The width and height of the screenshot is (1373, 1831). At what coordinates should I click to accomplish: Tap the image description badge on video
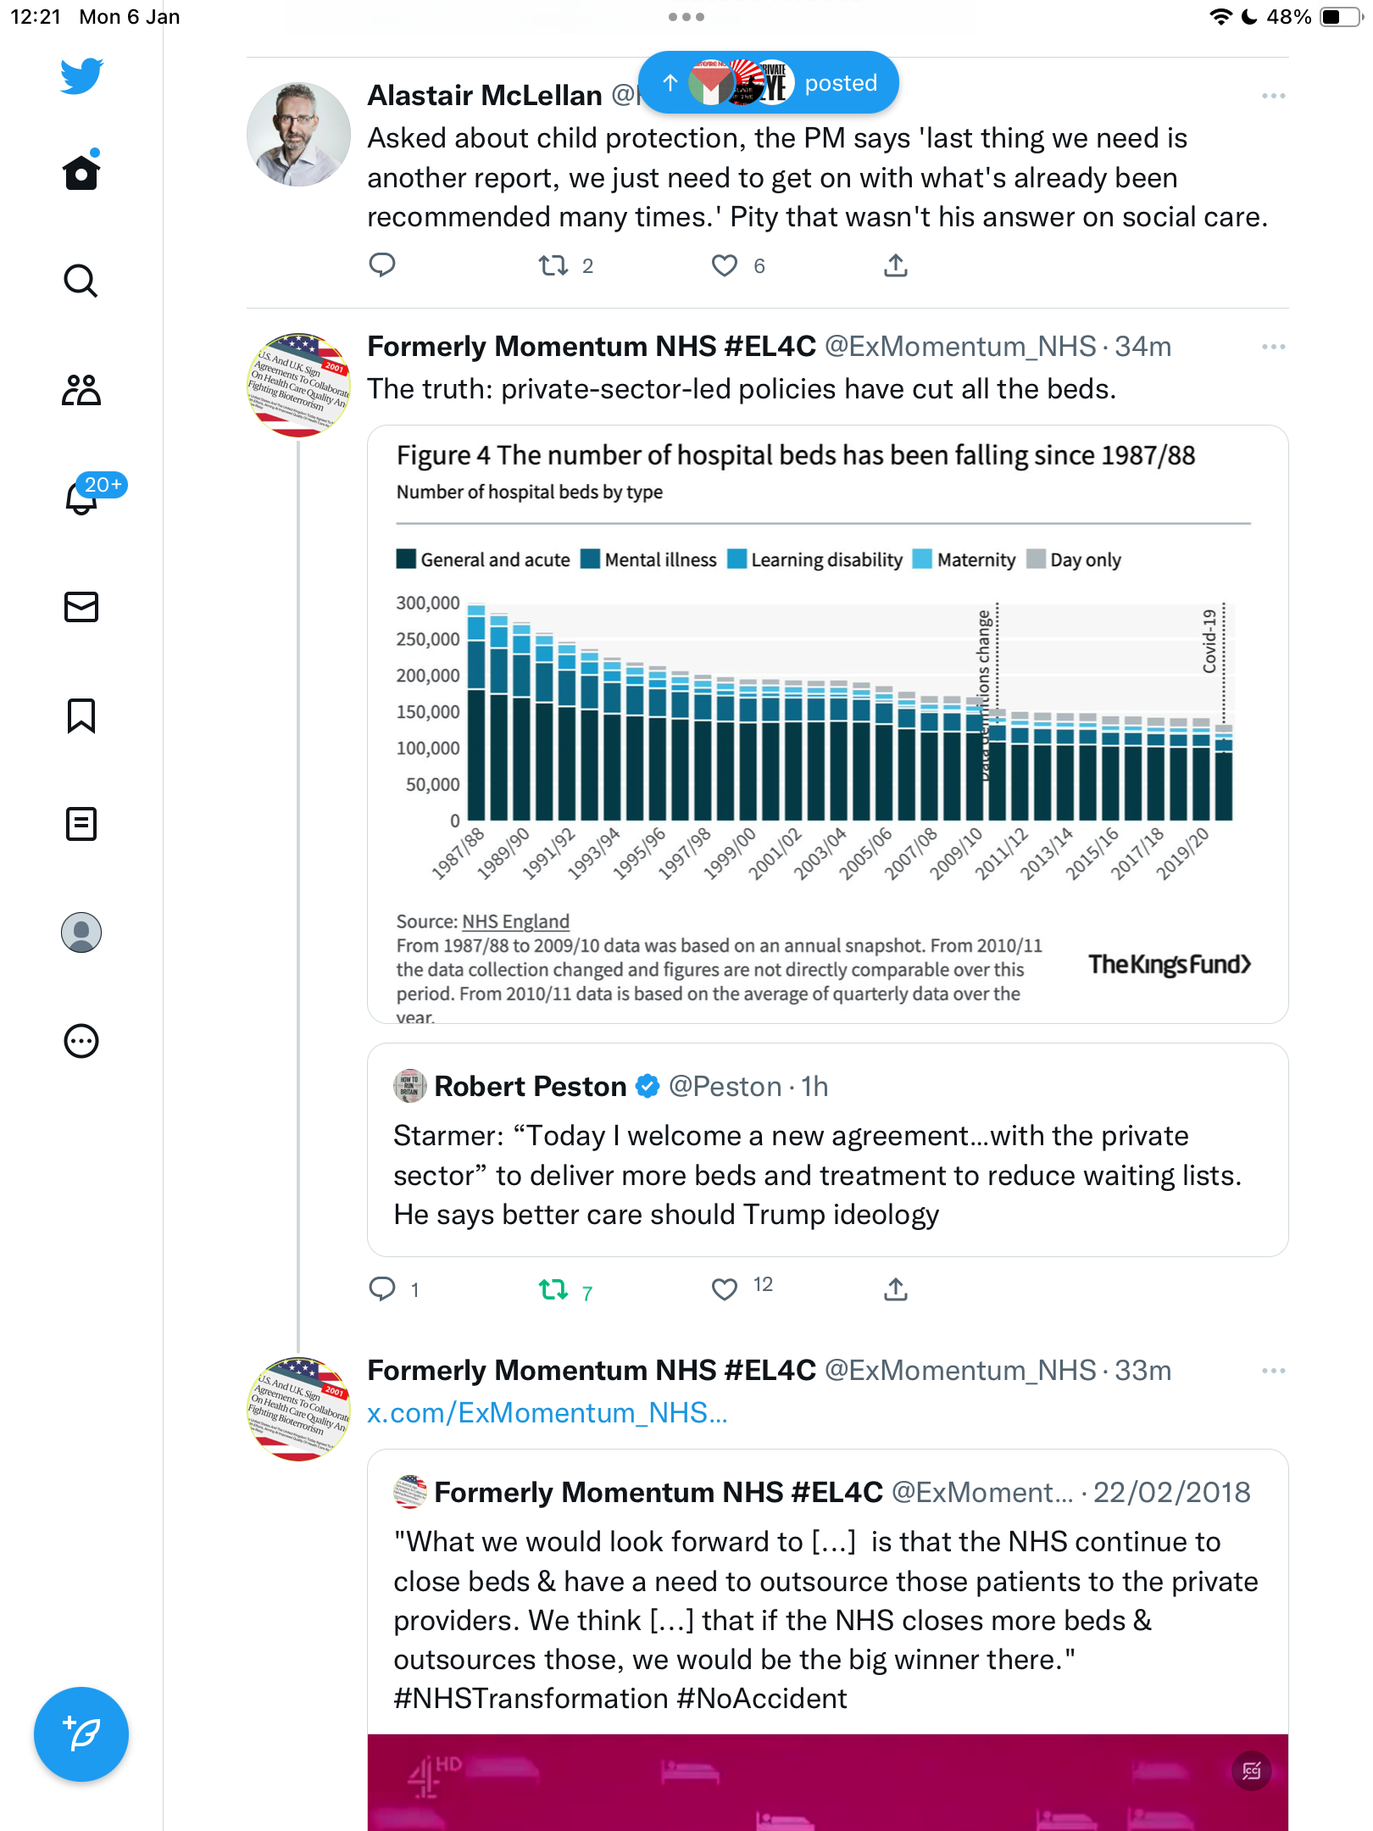(1251, 1771)
